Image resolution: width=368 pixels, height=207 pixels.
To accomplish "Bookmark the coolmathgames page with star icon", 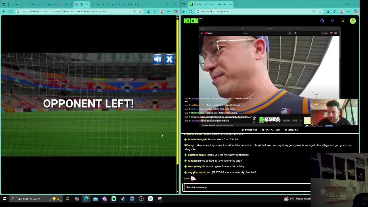I will (x=140, y=11).
